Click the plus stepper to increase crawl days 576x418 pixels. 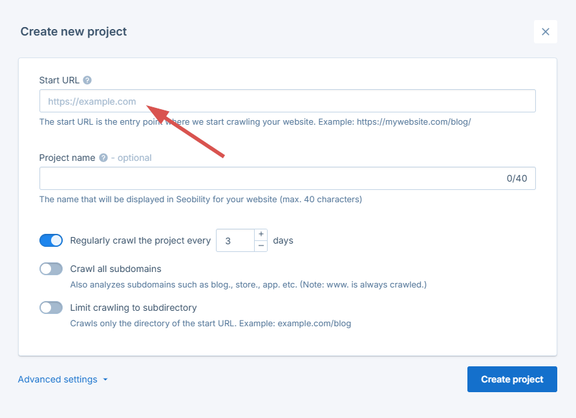(261, 235)
